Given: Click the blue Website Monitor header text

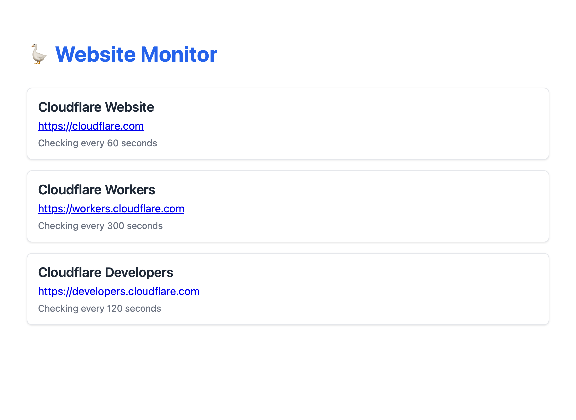Looking at the screenshot, I should (136, 54).
